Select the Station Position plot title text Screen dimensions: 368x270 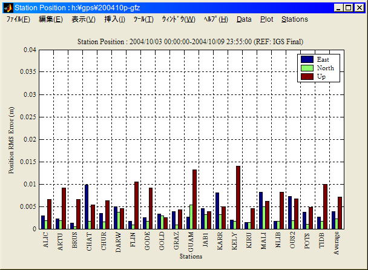click(x=191, y=41)
